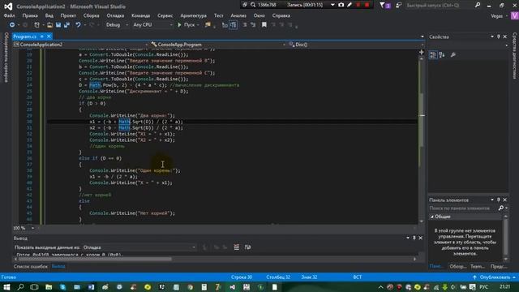This screenshot has height=292, width=519.
Task: Click the Windows taskbar search icon
Action: point(20,287)
